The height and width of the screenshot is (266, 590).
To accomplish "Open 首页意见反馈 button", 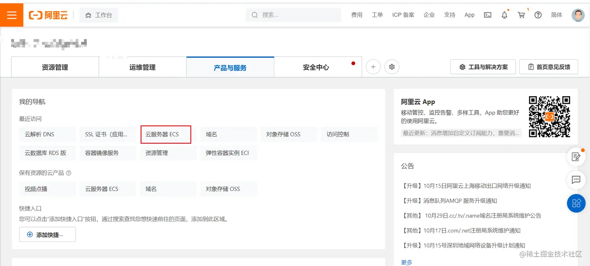I will (x=549, y=67).
